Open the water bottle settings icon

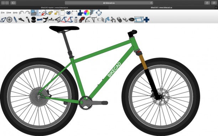pos(76,20)
